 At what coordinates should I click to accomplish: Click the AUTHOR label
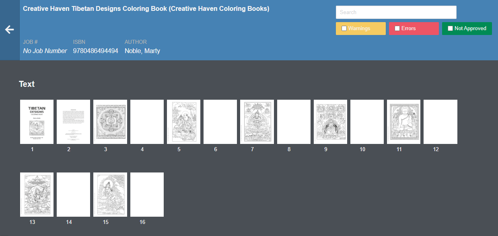click(136, 42)
